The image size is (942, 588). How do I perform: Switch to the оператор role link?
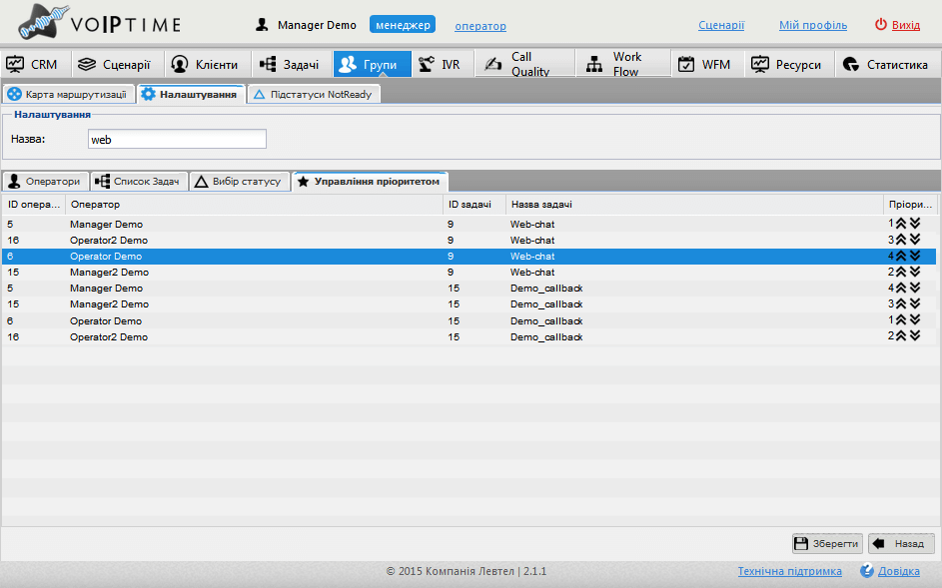[480, 26]
